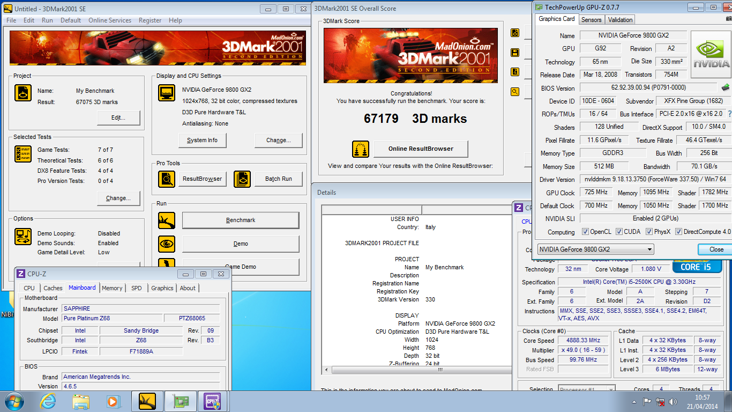Switch to the CPU tab in small CPU-Z
This screenshot has height=412, width=732.
point(29,288)
